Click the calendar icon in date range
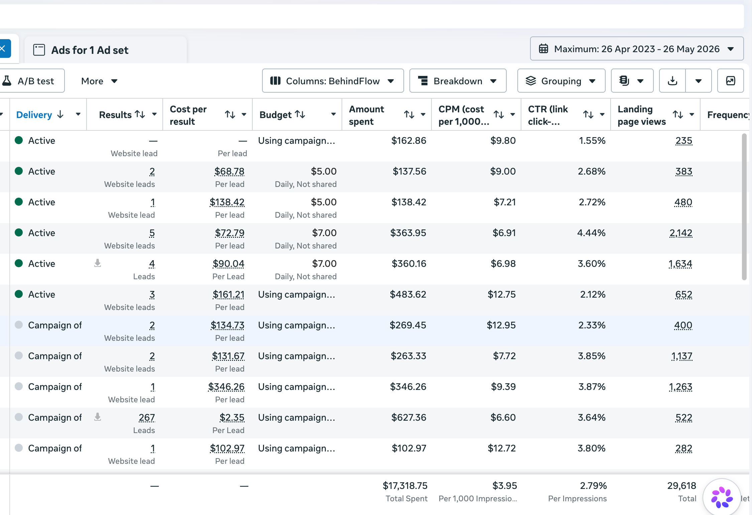This screenshot has height=515, width=752. 543,49
